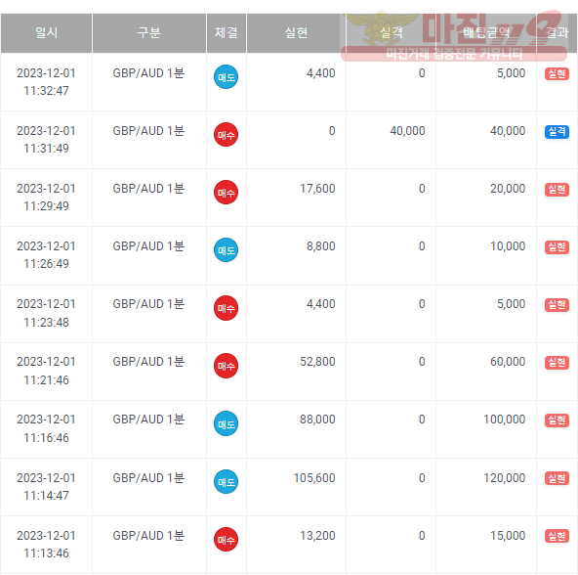This screenshot has width=578, height=575.
Task: Click the blue 매도 badge in the 11:32:47 row
Action: pyautogui.click(x=226, y=77)
